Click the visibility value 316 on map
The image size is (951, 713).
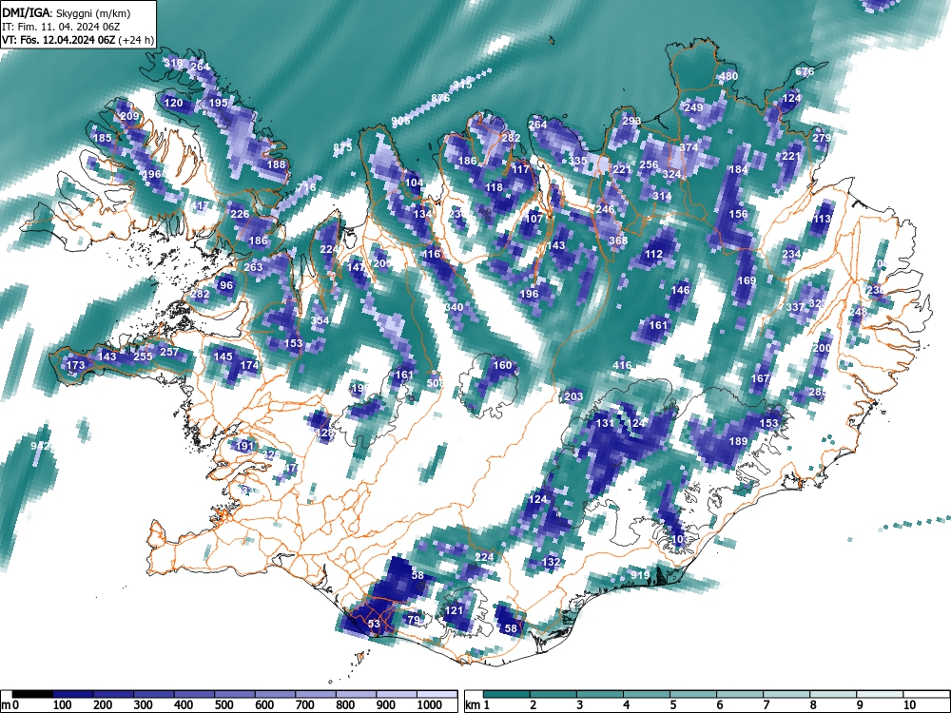point(173,63)
